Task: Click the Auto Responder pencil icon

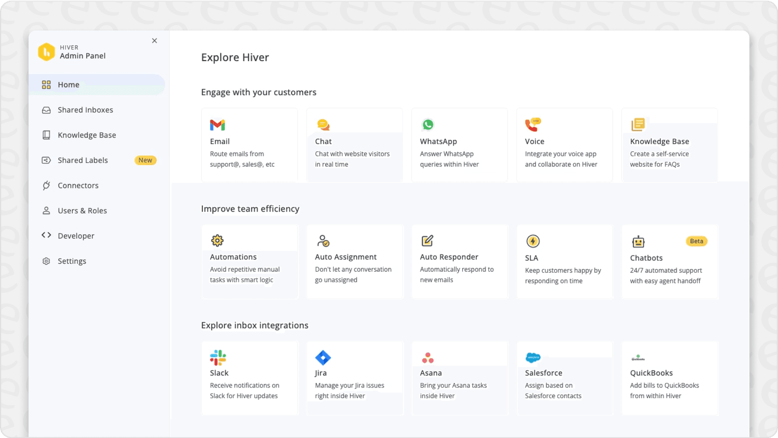Action: click(427, 241)
